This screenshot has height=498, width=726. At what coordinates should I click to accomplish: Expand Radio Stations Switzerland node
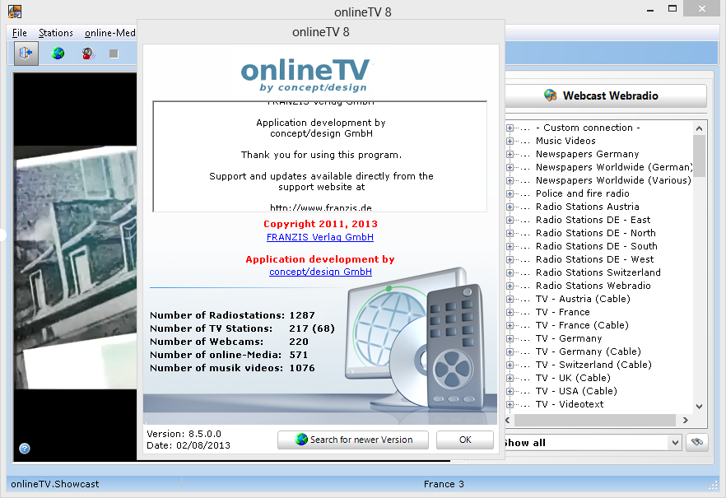(510, 273)
